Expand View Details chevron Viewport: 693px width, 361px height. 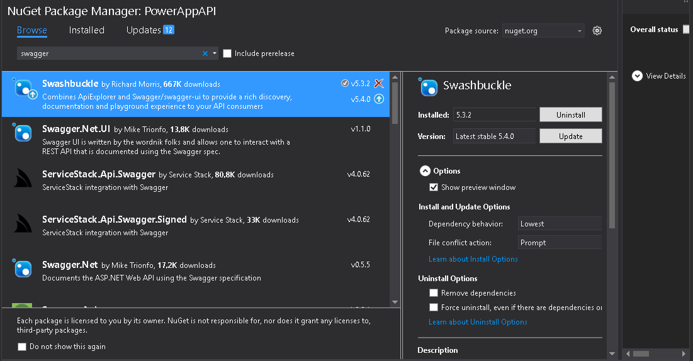[x=637, y=76]
